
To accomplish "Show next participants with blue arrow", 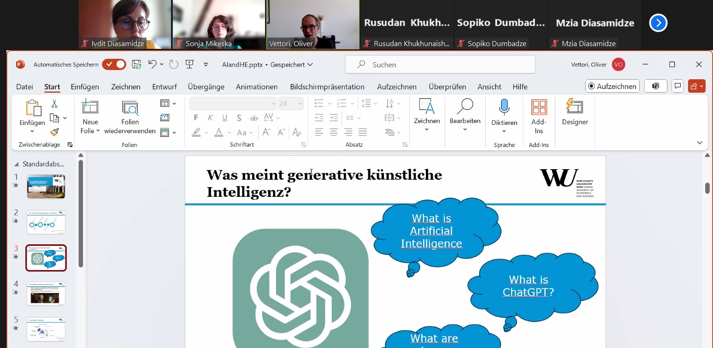I will click(658, 23).
